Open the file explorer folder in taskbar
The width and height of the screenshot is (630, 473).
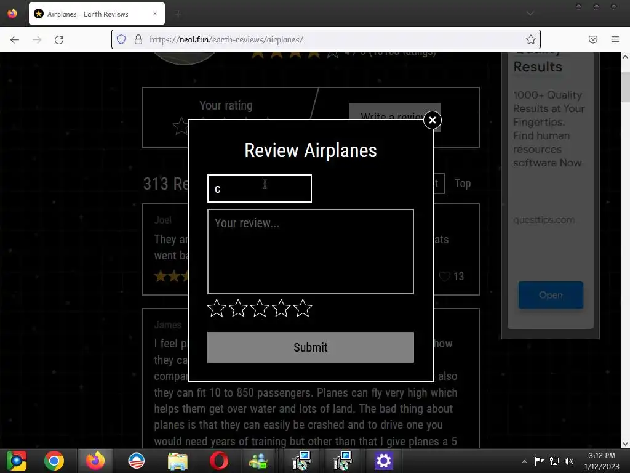pos(178,461)
